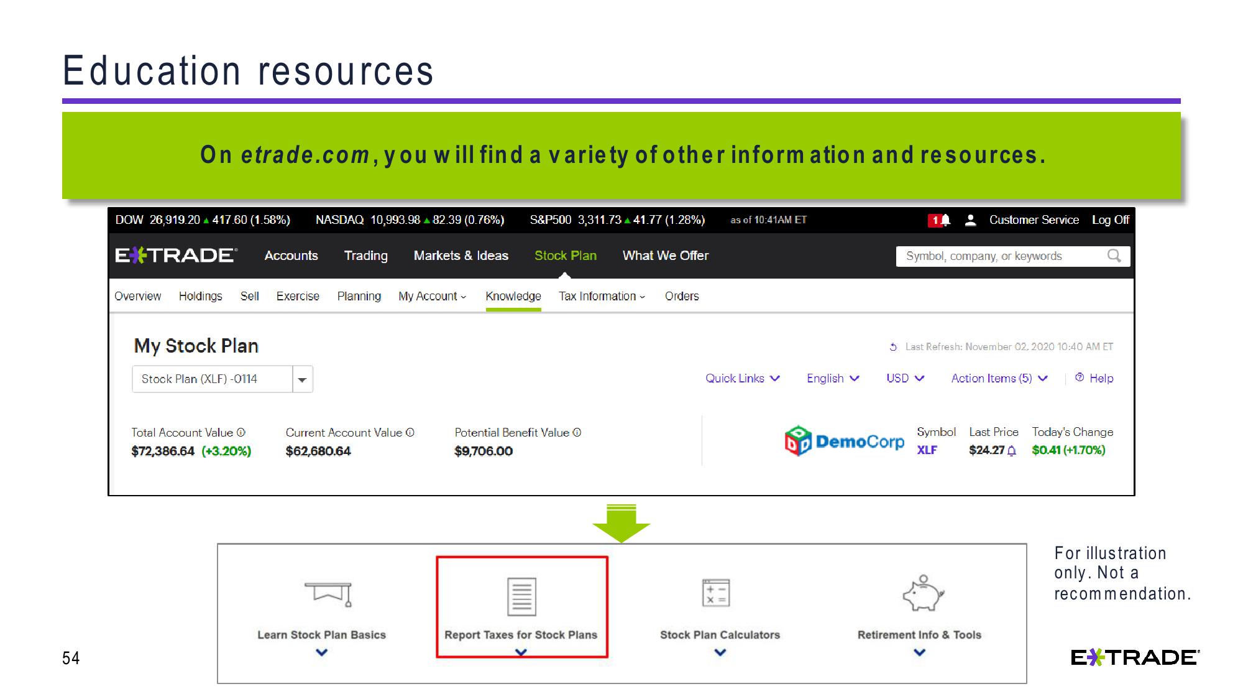This screenshot has height=699, width=1243.
Task: Open the user profile icon
Action: pos(970,220)
